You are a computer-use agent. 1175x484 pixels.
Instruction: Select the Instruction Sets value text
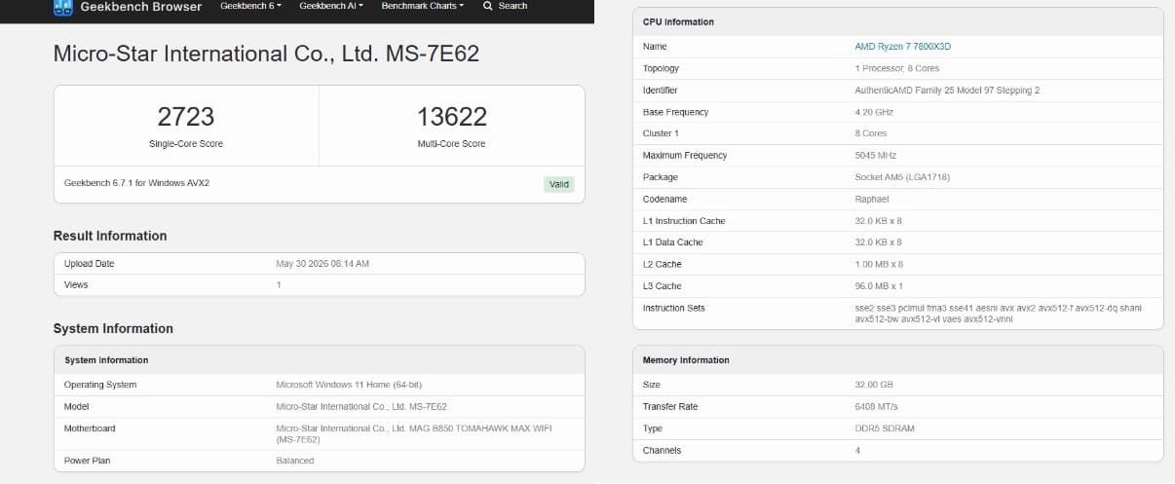point(998,314)
